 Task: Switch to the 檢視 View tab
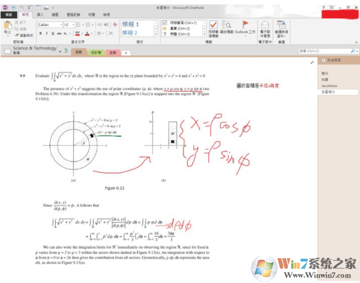pyautogui.click(x=107, y=14)
